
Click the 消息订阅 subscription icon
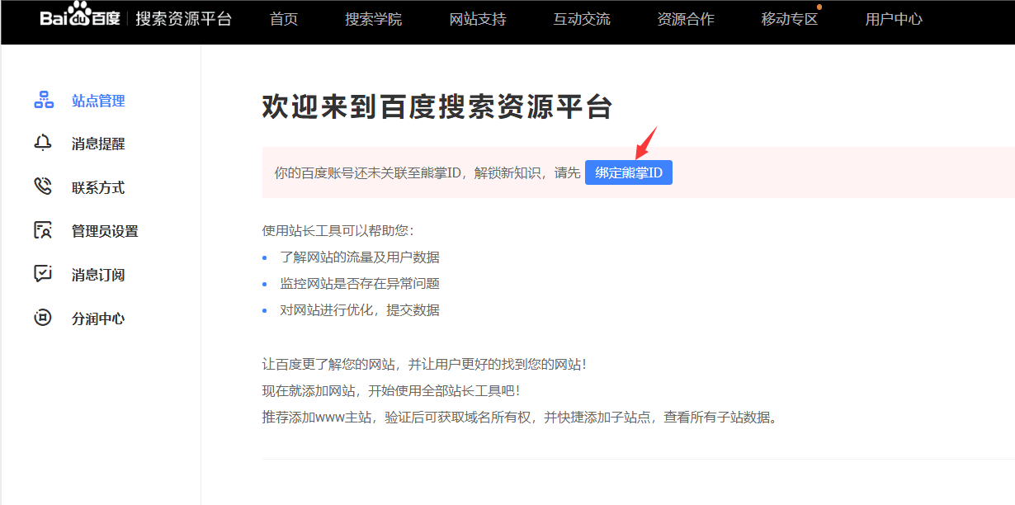(x=42, y=274)
